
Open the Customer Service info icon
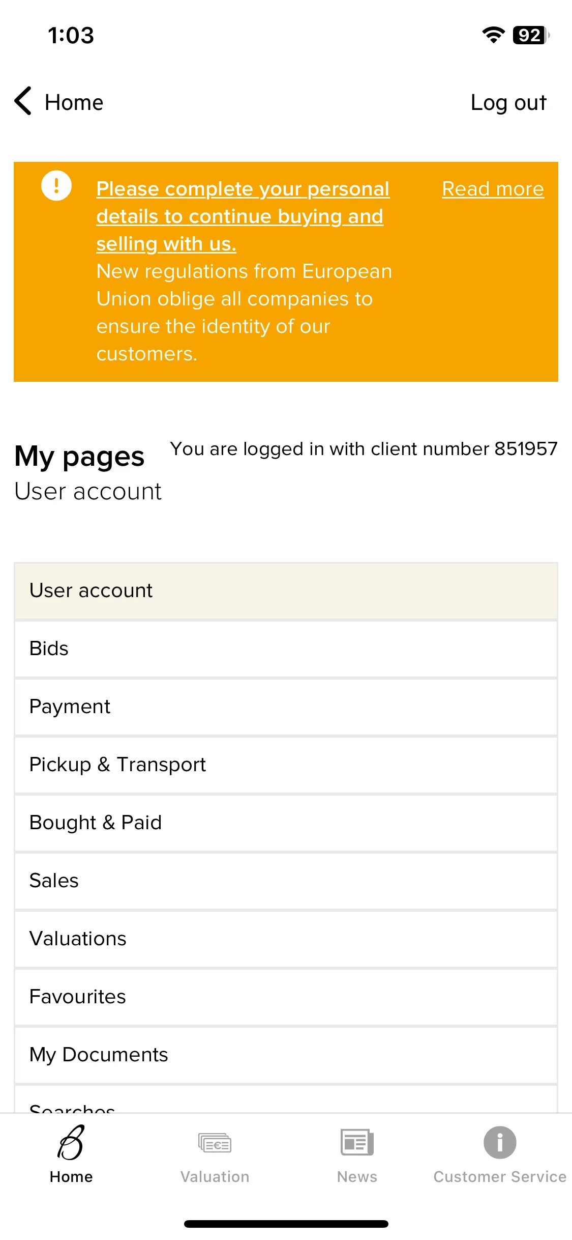point(500,1142)
